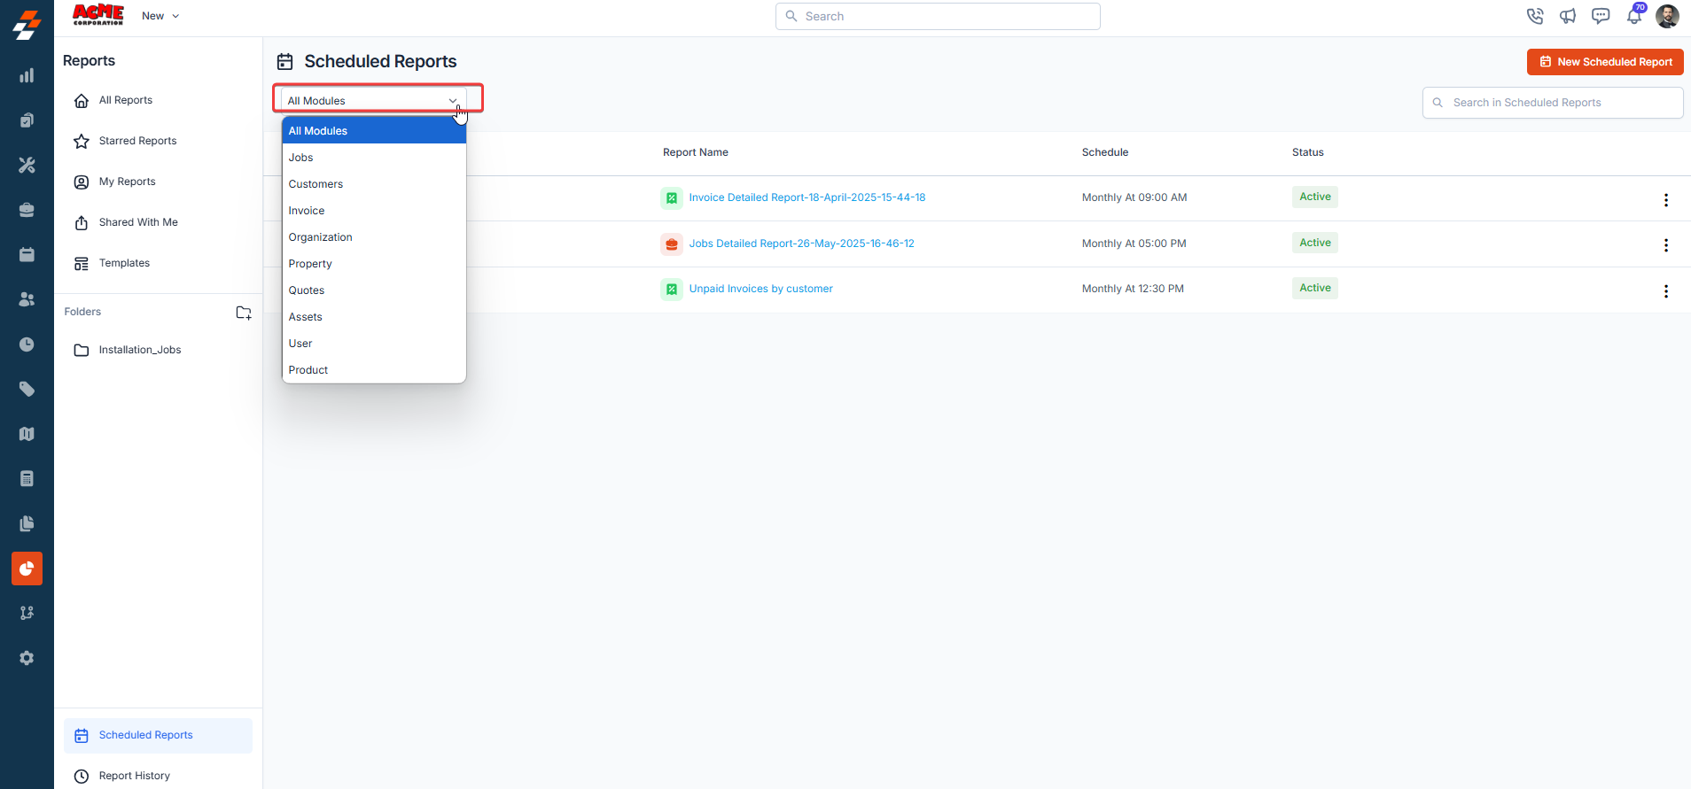This screenshot has width=1691, height=789.
Task: Click the Status column header
Action: coord(1308,152)
